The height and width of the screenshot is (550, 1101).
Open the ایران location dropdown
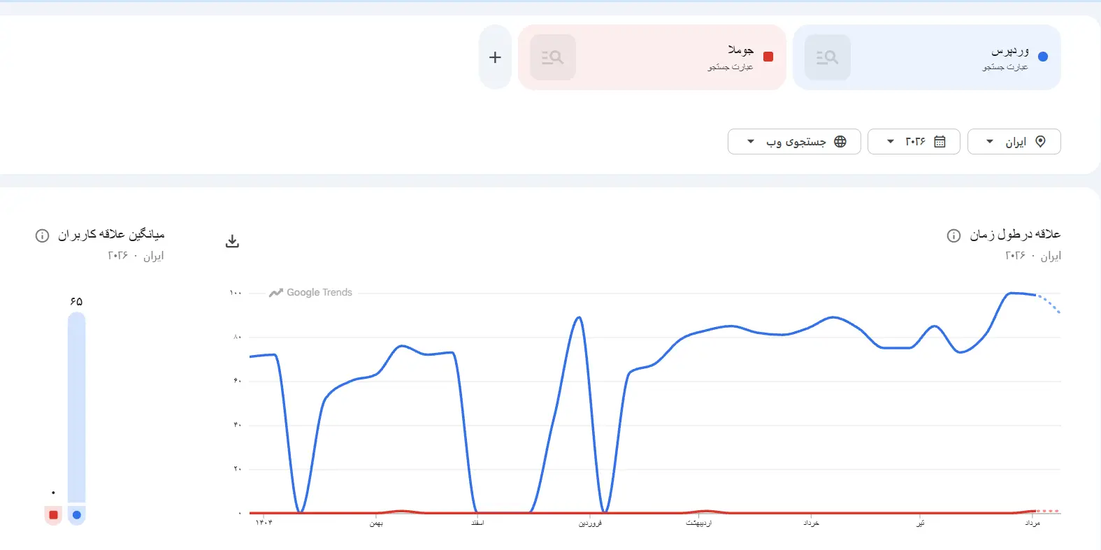point(1014,142)
